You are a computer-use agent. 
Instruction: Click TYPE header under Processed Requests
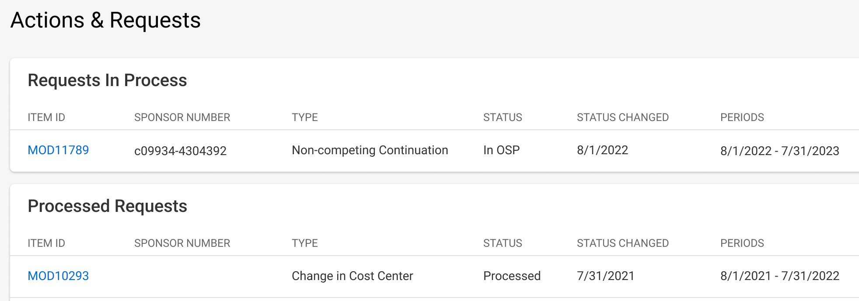coord(305,243)
